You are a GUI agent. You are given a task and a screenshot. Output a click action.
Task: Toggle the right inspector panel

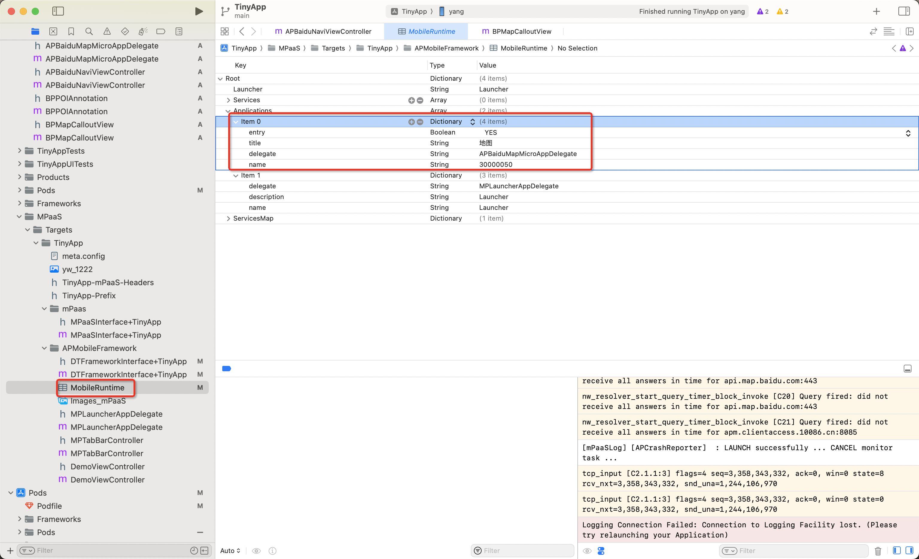coord(904,11)
